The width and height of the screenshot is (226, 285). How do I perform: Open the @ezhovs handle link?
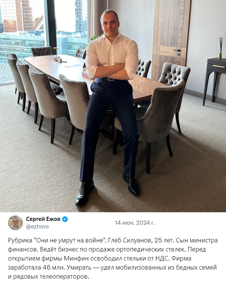tap(37, 227)
